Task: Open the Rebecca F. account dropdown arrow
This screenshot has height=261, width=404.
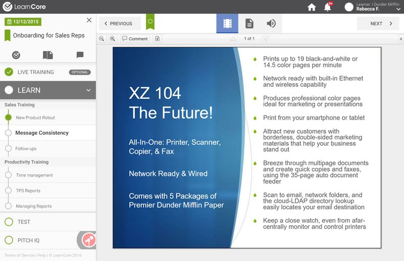Action: pos(398,9)
